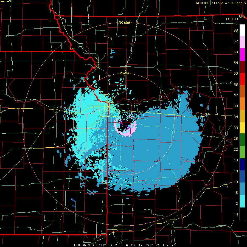Click the 62 legend value
The height and width of the screenshot is (247, 247).
[236, 41]
